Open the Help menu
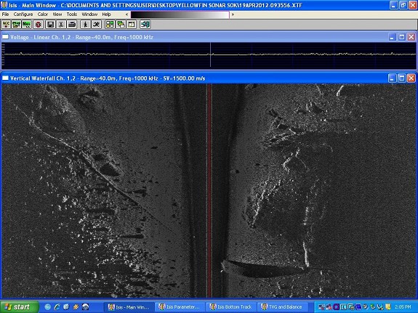The height and width of the screenshot is (313, 418). pyautogui.click(x=106, y=14)
